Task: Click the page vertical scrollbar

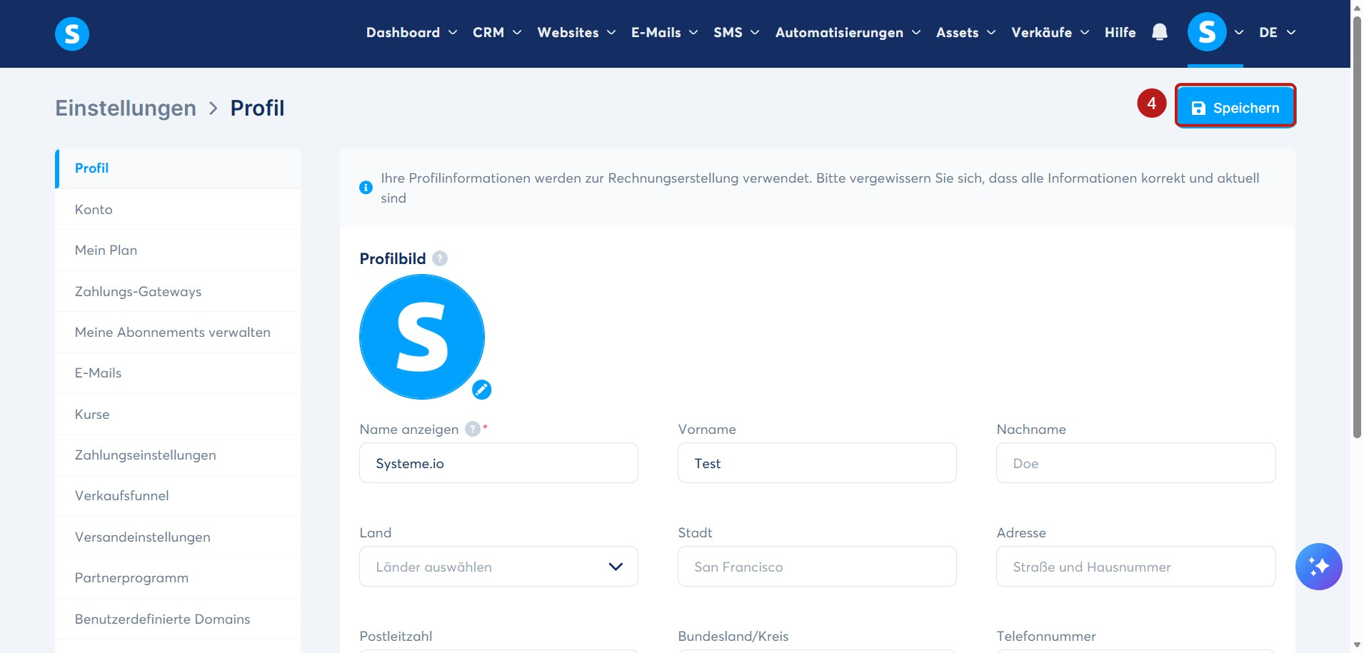Action: click(x=1357, y=227)
